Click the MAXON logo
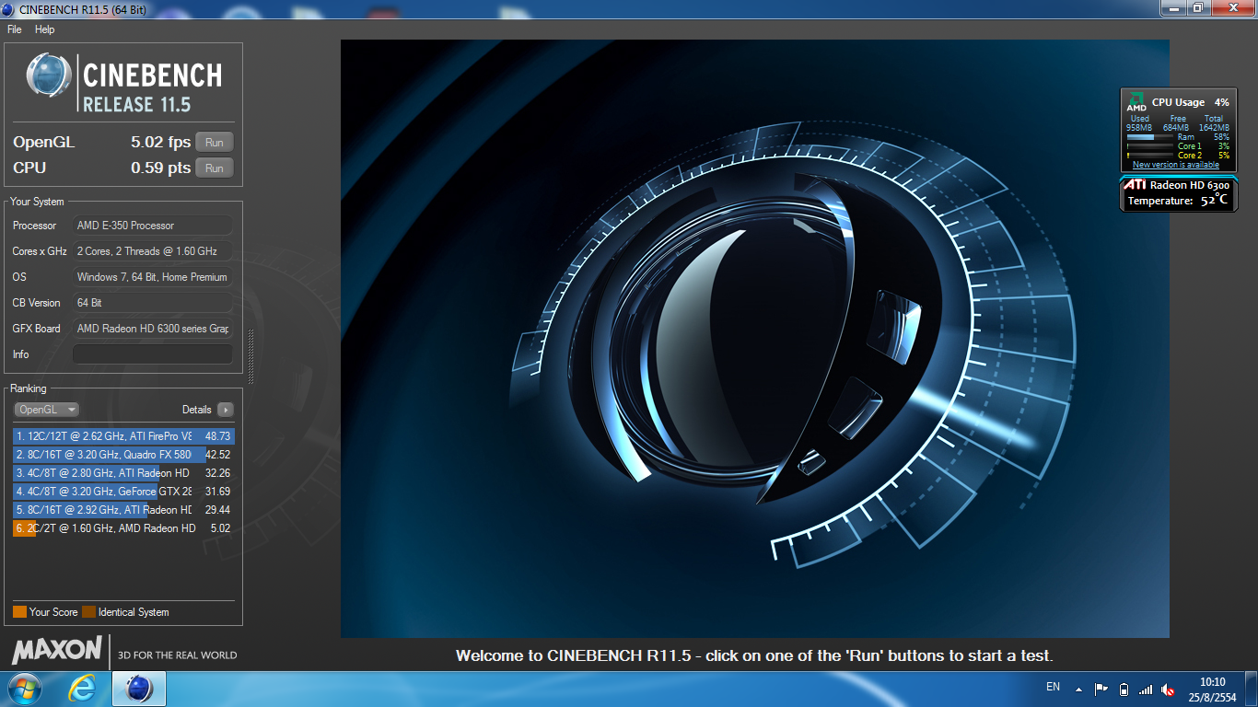1258x707 pixels. [57, 650]
